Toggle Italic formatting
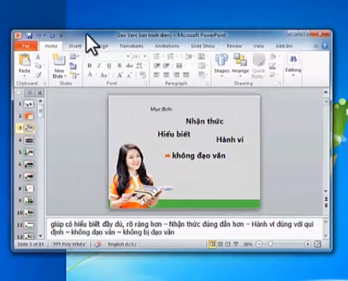 pyautogui.click(x=99, y=66)
